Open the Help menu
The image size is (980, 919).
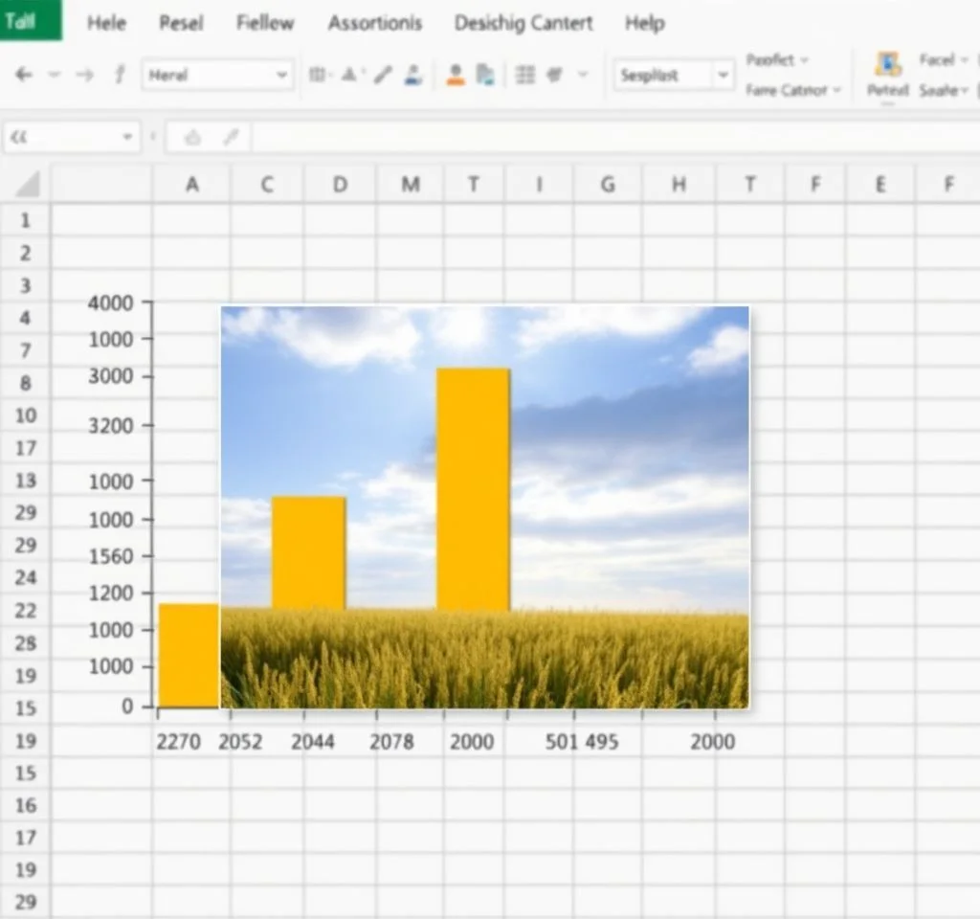(x=644, y=23)
